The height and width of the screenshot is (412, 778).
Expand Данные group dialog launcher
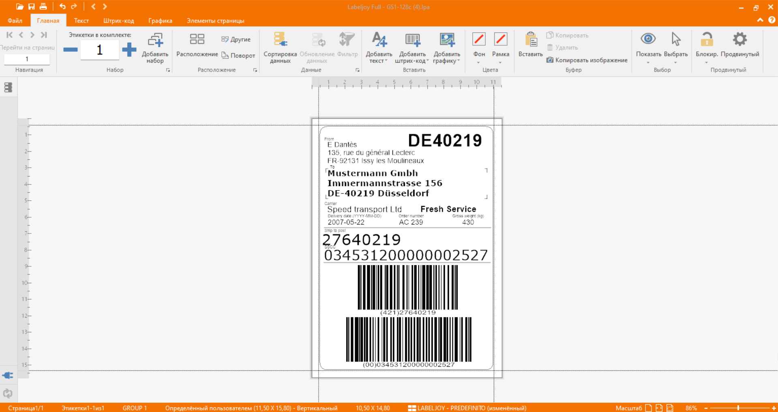tap(357, 70)
